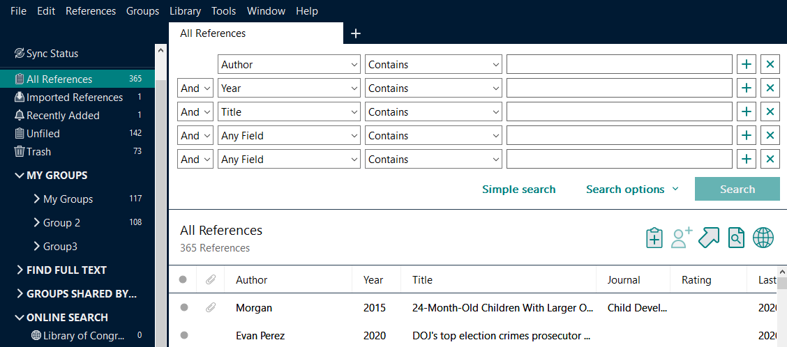
Task: Add search row after Author row
Action: click(747, 65)
